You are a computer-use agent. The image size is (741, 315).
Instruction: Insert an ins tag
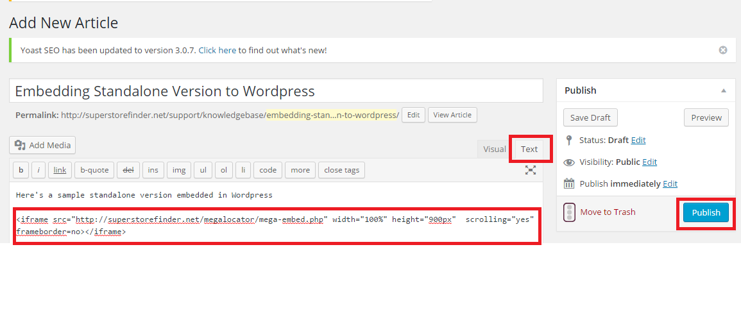(153, 170)
